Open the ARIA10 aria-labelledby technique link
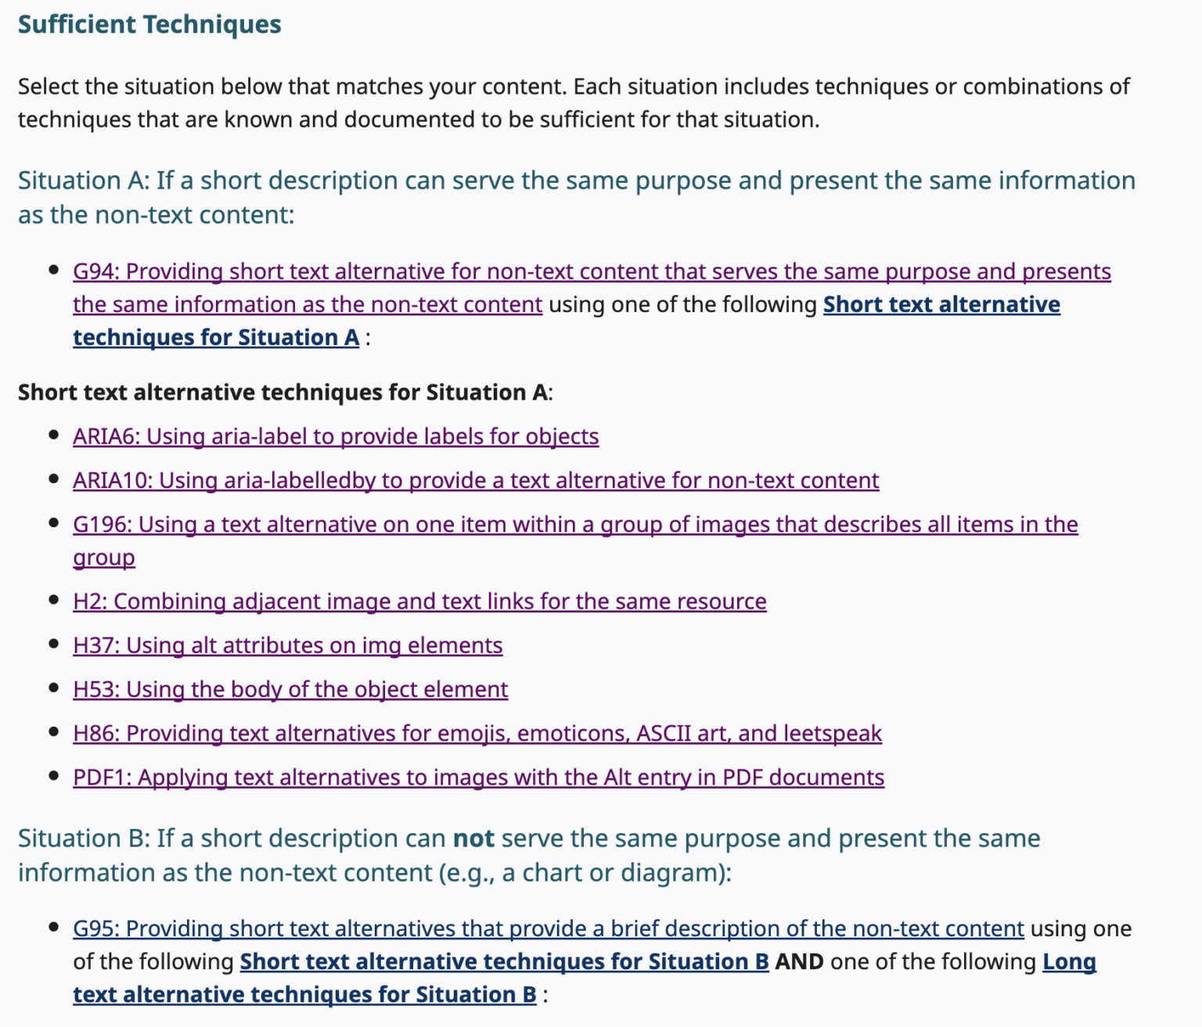This screenshot has width=1202, height=1027. pyautogui.click(x=476, y=480)
